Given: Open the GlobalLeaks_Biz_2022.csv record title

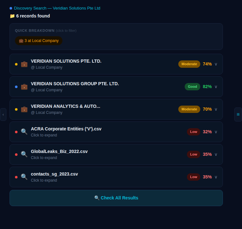Looking at the screenshot, I should pyautogui.click(x=59, y=151).
